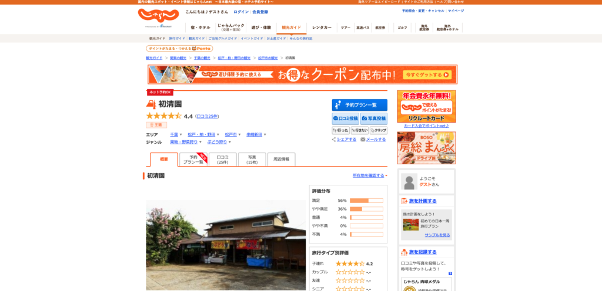Screen dimensions: 602x291
Task: Open じゃらんパック in main navigation
Action: pyautogui.click(x=230, y=28)
